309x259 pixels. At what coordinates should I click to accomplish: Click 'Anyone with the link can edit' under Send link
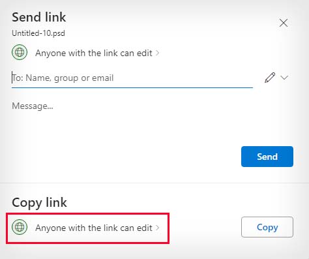point(94,53)
